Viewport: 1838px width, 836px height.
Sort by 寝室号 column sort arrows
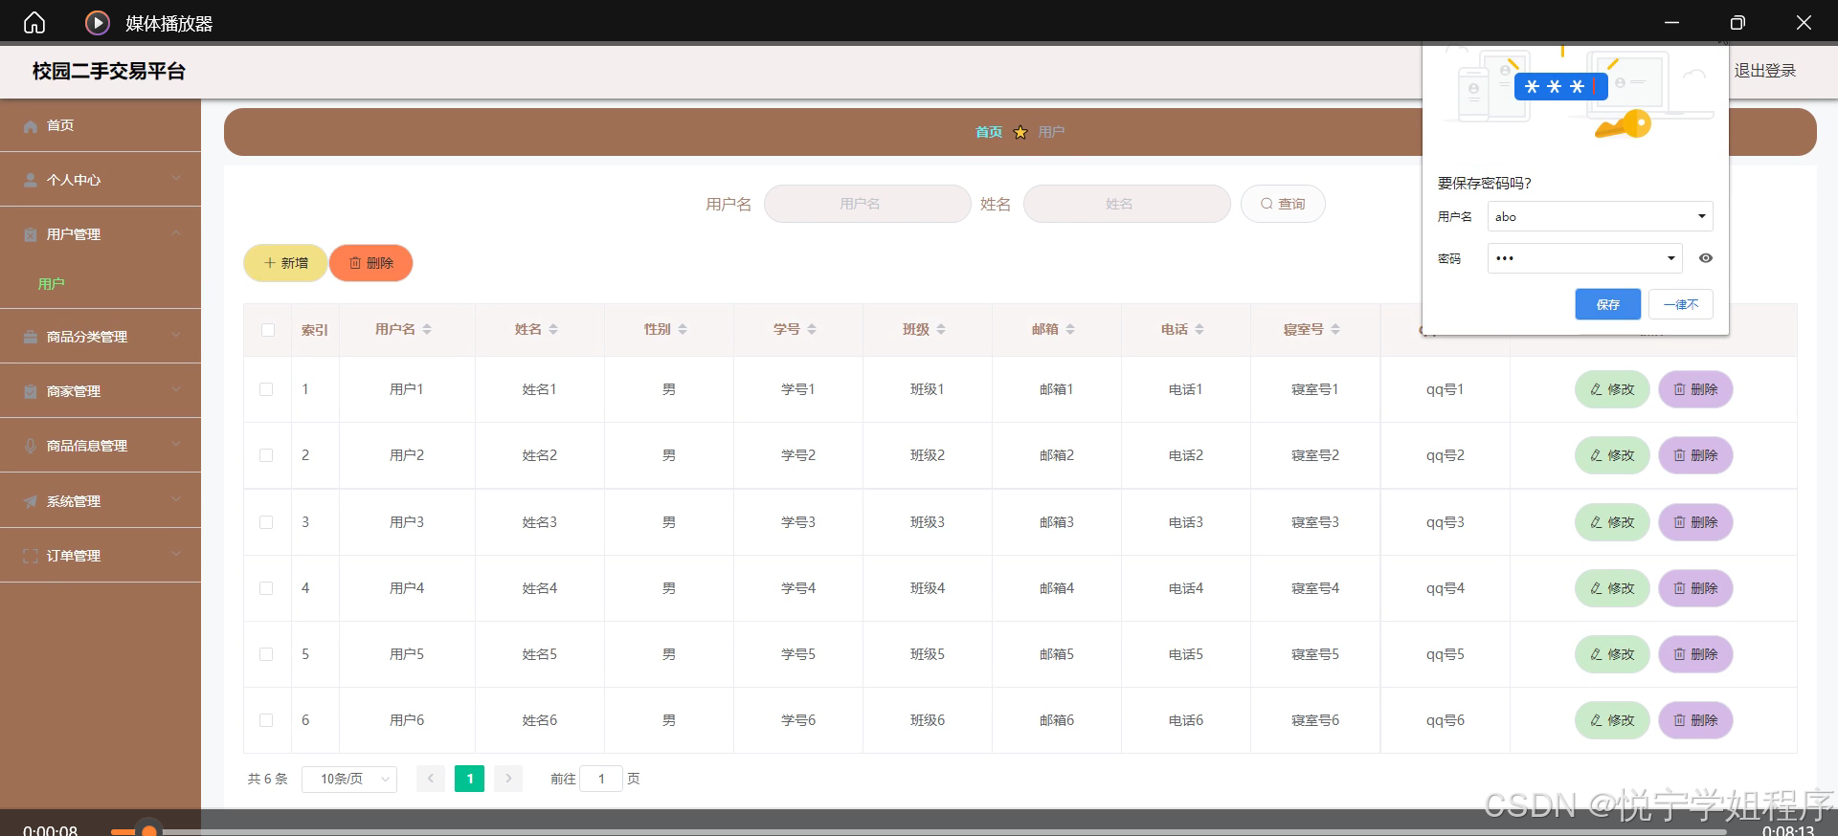coord(1335,329)
